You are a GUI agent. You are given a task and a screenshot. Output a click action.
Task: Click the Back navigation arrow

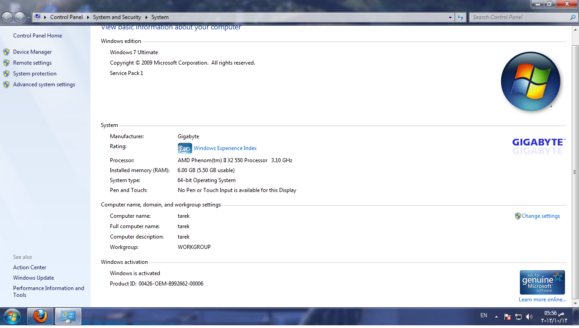pyautogui.click(x=7, y=17)
